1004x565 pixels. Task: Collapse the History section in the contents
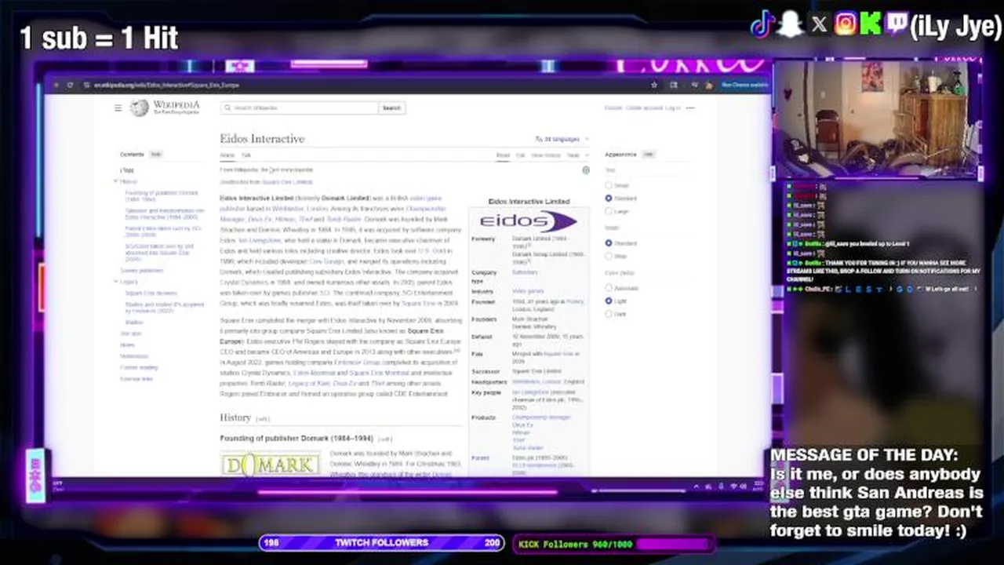(115, 181)
